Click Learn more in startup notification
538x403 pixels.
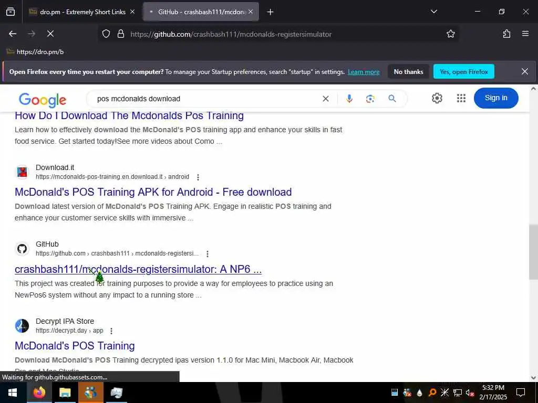(x=364, y=72)
